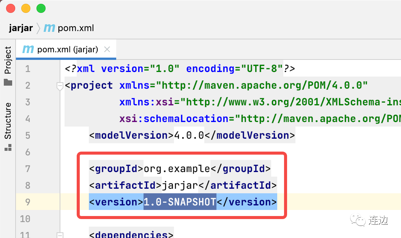This screenshot has height=238, width=401.
Task: Click the Maven icon on the editor tab
Action: 28,49
